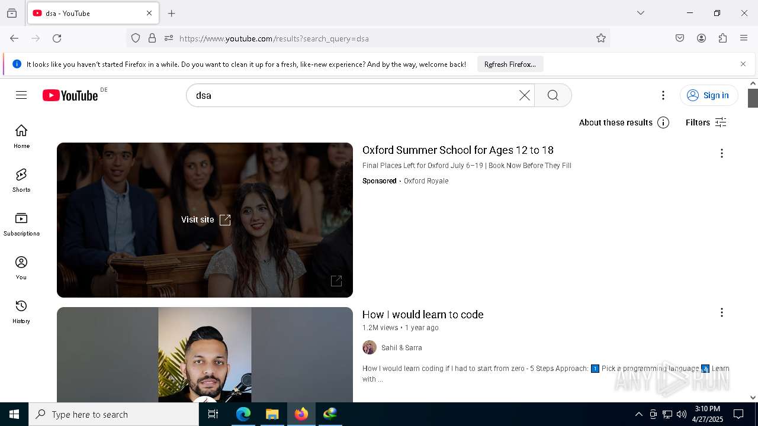The width and height of the screenshot is (758, 426).
Task: Dismiss the Firefox notification bar
Action: (x=743, y=64)
